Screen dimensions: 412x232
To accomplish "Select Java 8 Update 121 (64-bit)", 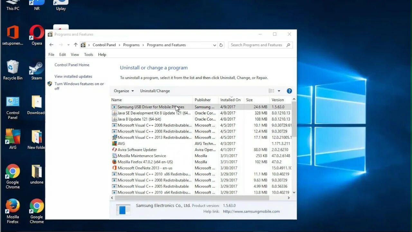I will [201, 119].
